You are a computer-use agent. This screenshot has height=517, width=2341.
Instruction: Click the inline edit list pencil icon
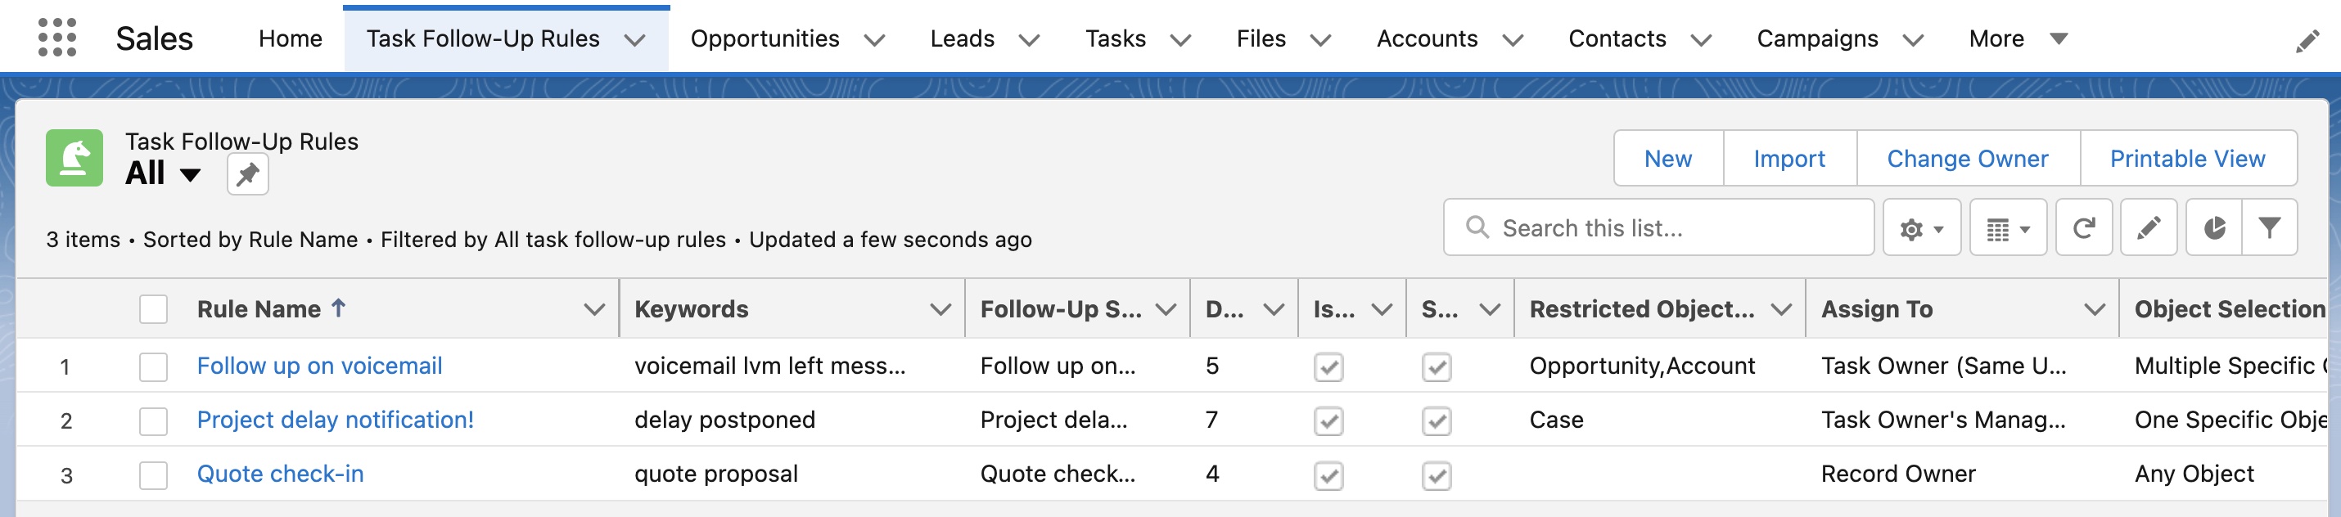coord(2148,228)
